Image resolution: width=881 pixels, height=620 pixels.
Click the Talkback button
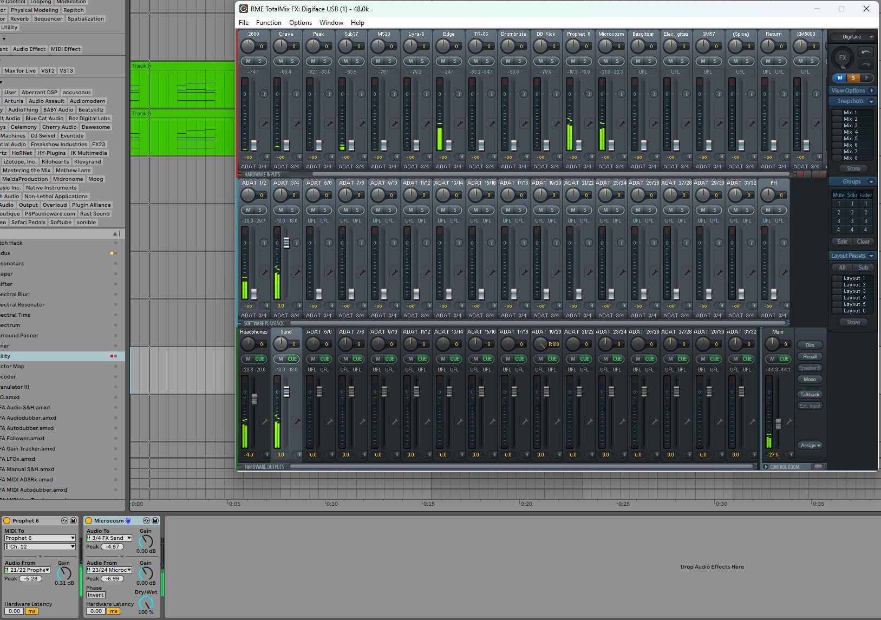tap(810, 394)
